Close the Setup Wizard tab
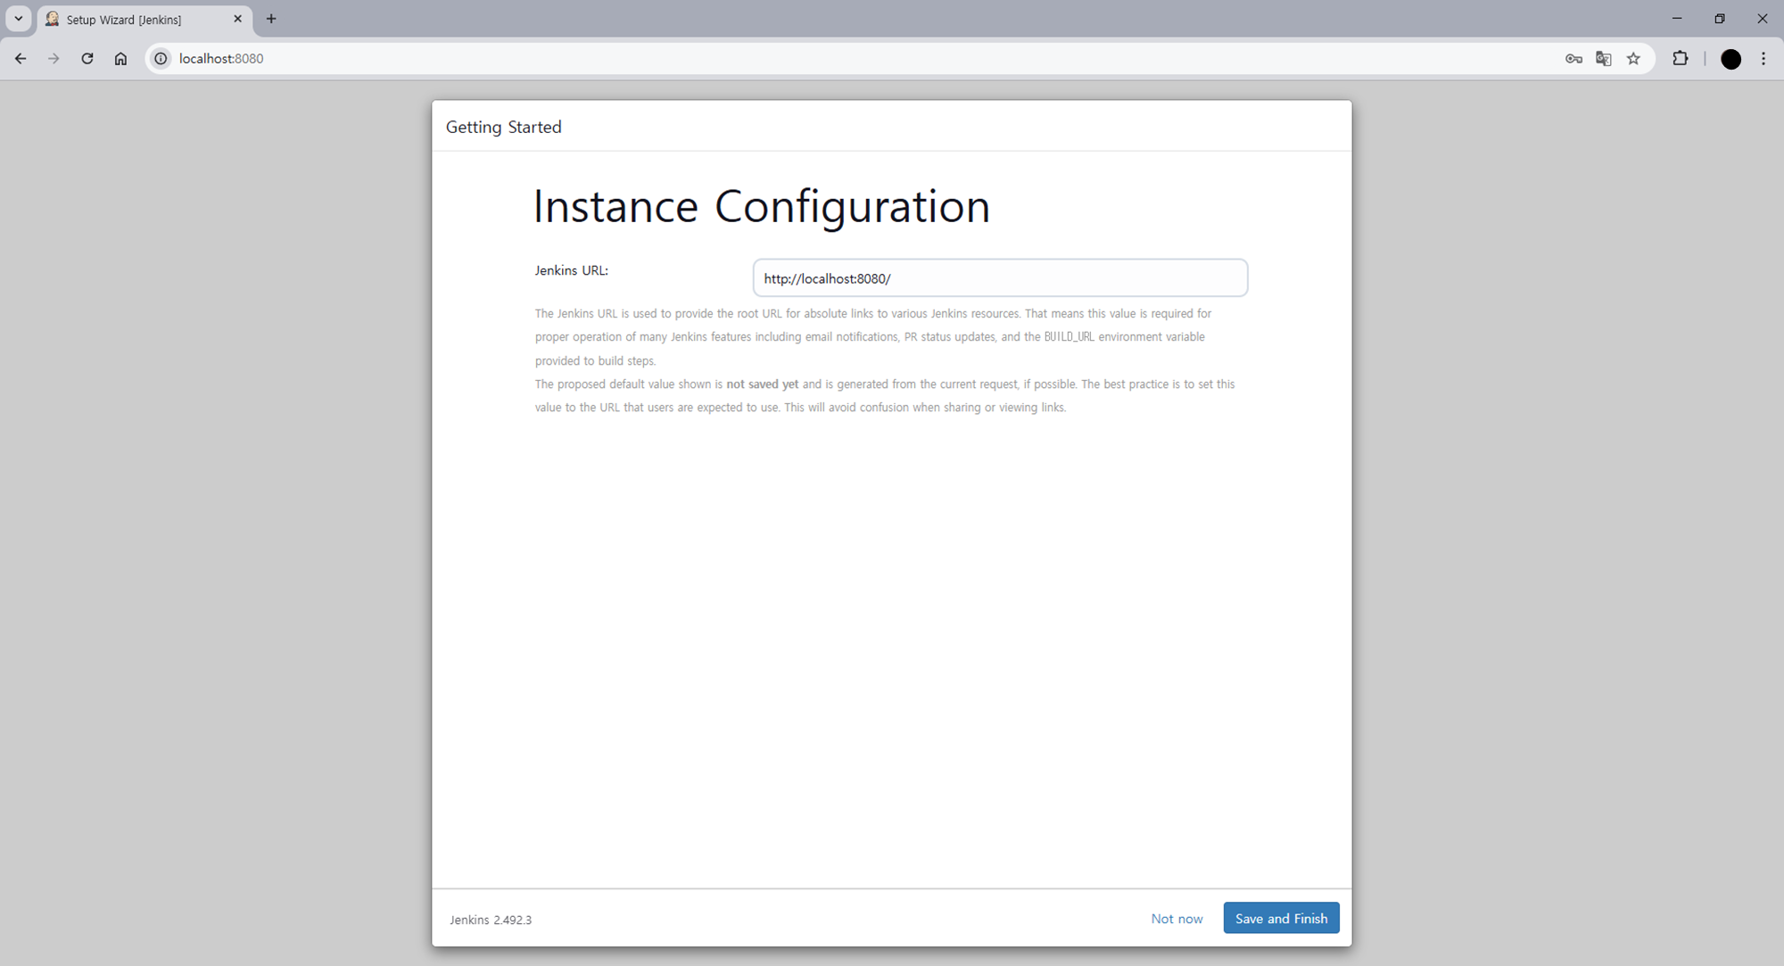Screen dimensions: 1784x966 (x=238, y=19)
